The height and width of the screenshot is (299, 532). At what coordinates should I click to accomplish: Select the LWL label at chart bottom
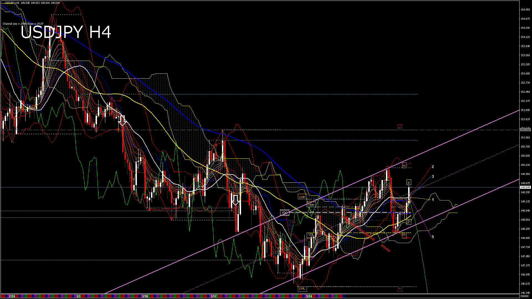pos(302,288)
